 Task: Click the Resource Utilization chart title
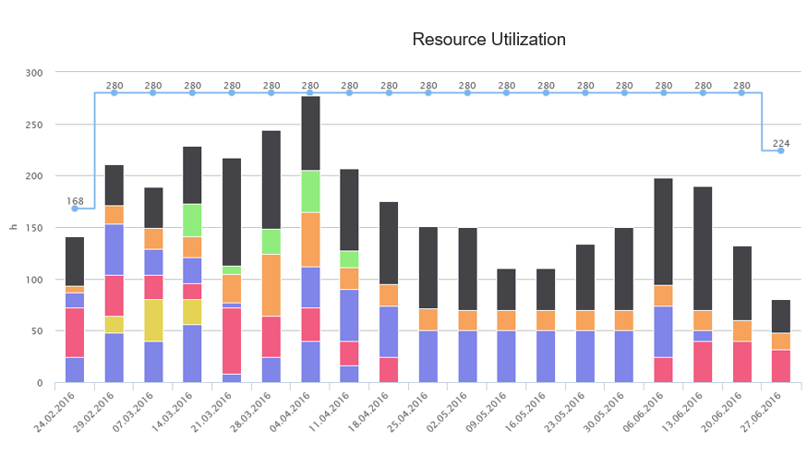point(488,40)
